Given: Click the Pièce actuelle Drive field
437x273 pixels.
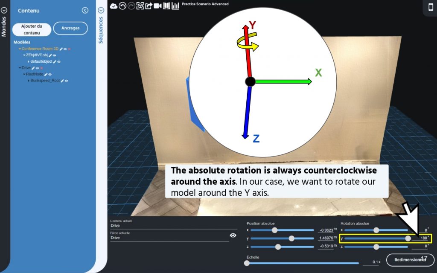Looking at the screenshot, I should click(169, 238).
